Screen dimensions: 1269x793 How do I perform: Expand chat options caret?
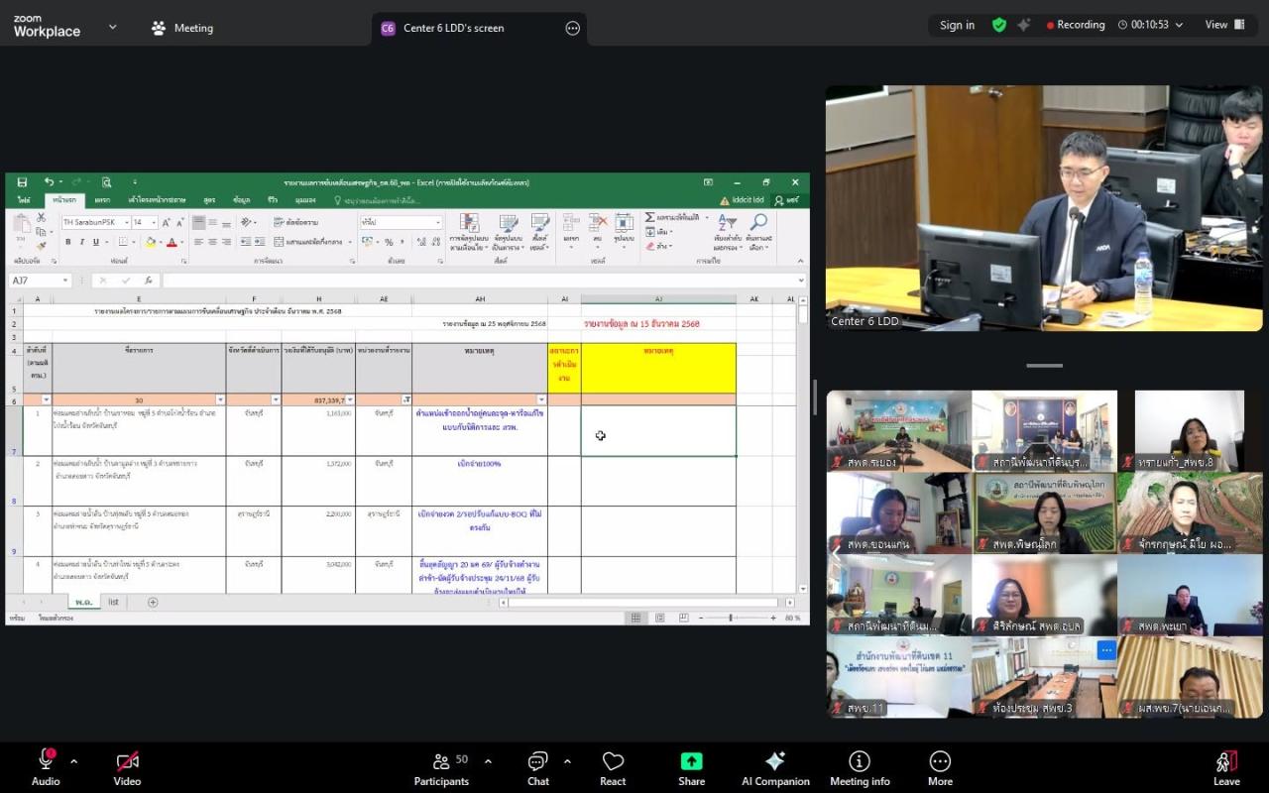(567, 761)
